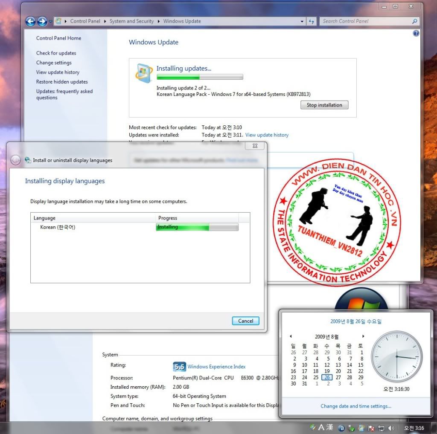This screenshot has height=434, width=437.
Task: Click the forward arrow in Control Panel window
Action: [42, 21]
